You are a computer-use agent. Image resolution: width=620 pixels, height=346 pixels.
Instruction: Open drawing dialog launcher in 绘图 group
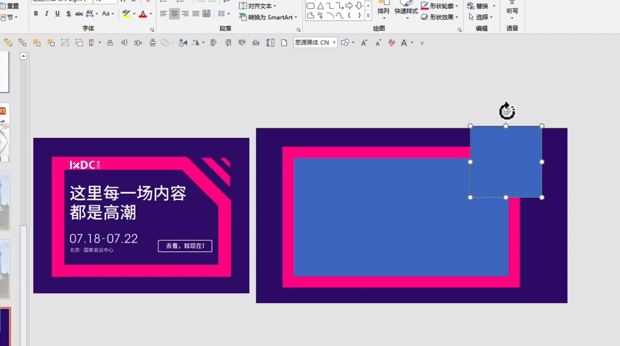click(x=459, y=30)
